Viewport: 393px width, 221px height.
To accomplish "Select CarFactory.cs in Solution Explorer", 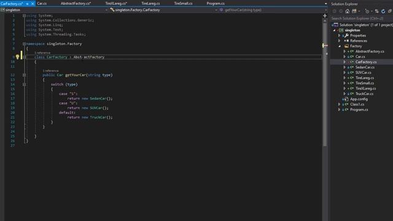I will (366, 62).
